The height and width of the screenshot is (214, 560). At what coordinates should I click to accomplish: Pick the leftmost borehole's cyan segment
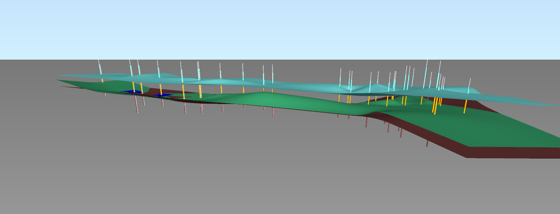point(100,69)
